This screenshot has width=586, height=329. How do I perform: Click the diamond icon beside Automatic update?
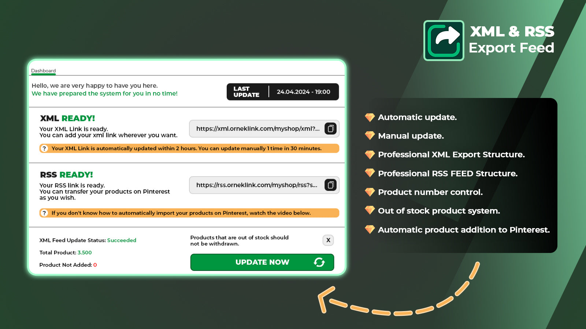point(370,117)
